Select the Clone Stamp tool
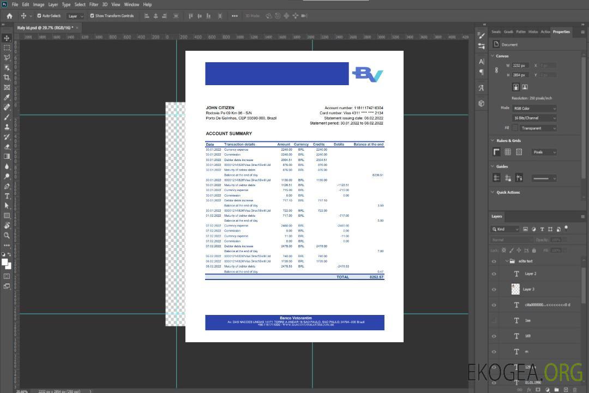This screenshot has width=589, height=393. pyautogui.click(x=7, y=127)
